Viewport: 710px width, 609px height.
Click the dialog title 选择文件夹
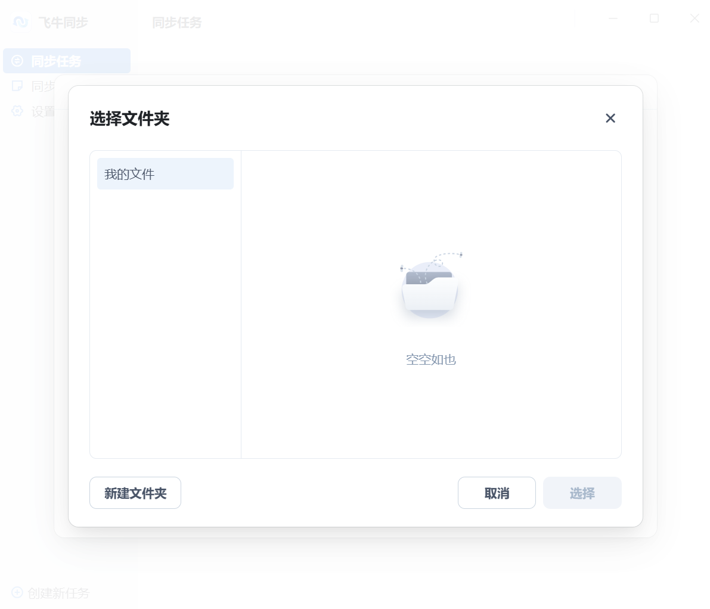(129, 119)
